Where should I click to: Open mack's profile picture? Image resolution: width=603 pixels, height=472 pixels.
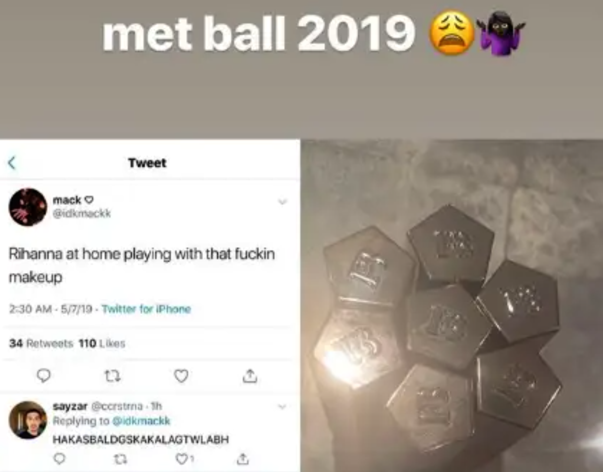point(28,207)
